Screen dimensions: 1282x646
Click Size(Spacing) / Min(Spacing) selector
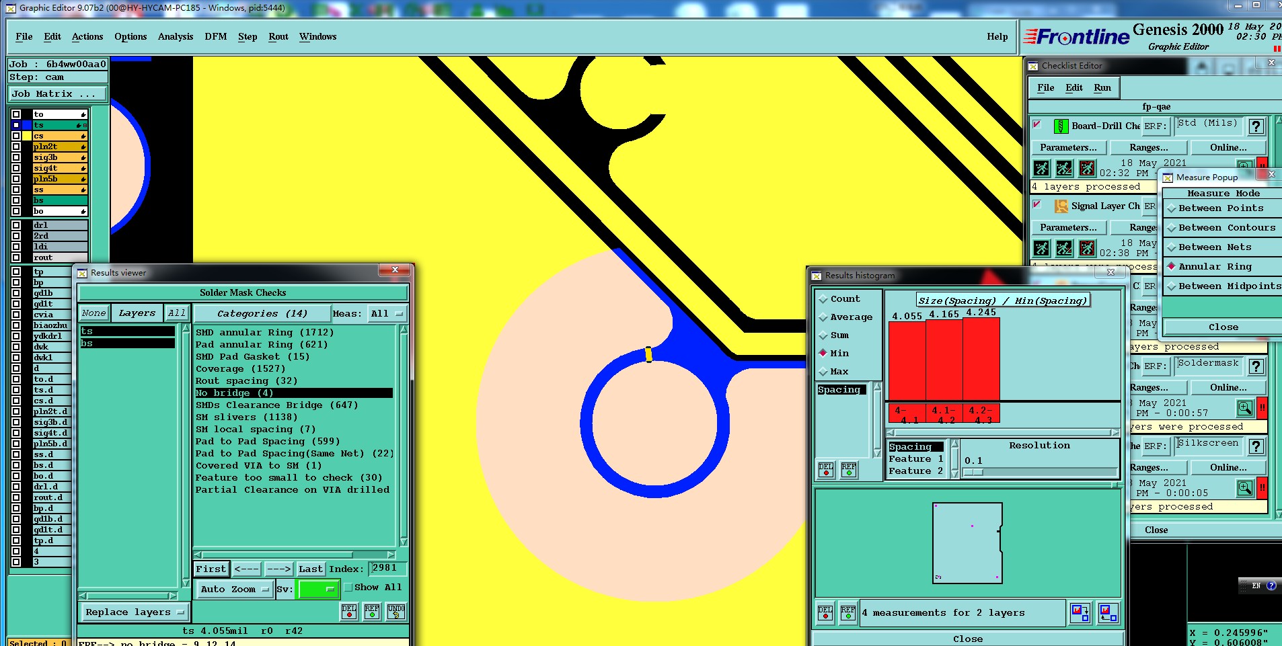[x=1003, y=300]
